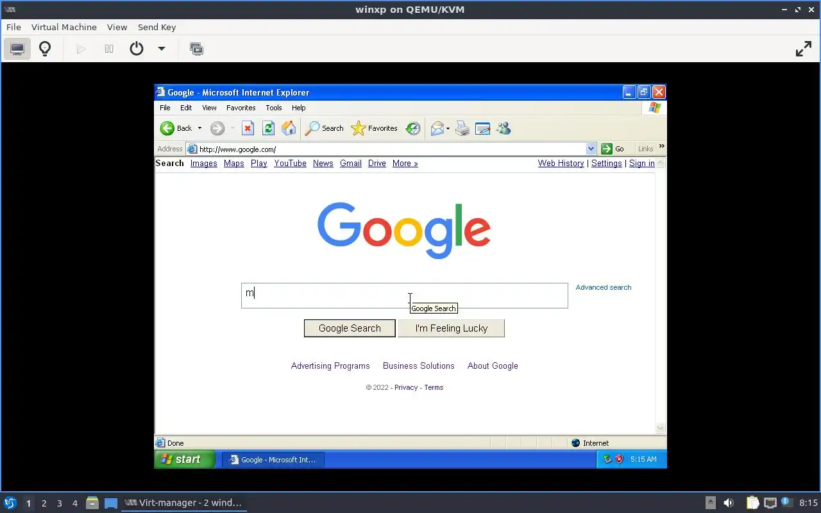The image size is (821, 513).
Task: Open the host clipboard tray icon
Action: coord(752,503)
